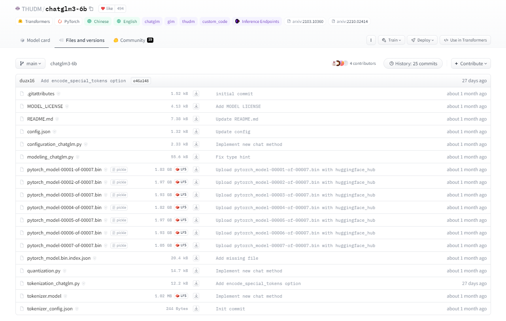Click the chatglm tag

(152, 21)
